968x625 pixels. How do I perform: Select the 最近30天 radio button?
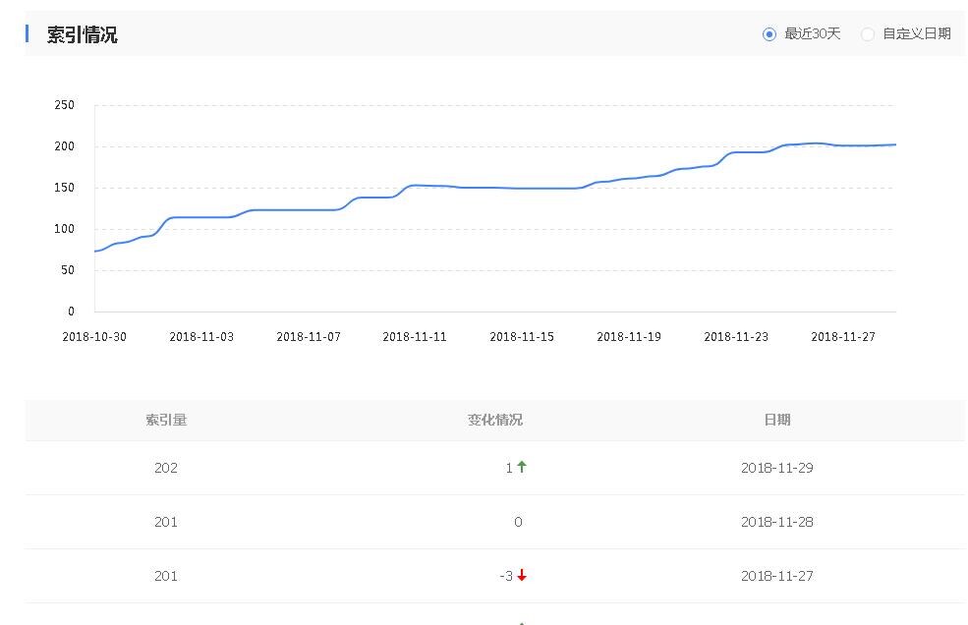click(769, 34)
